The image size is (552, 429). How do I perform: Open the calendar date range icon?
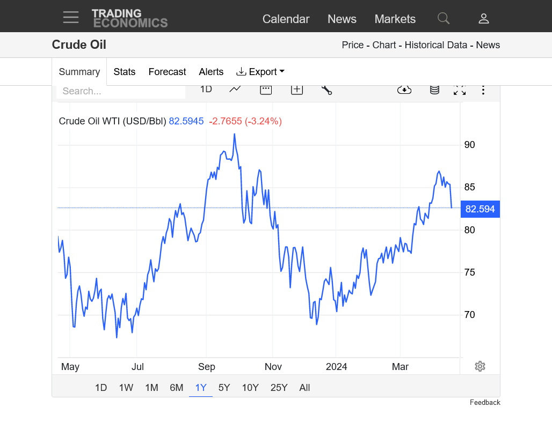click(x=266, y=90)
